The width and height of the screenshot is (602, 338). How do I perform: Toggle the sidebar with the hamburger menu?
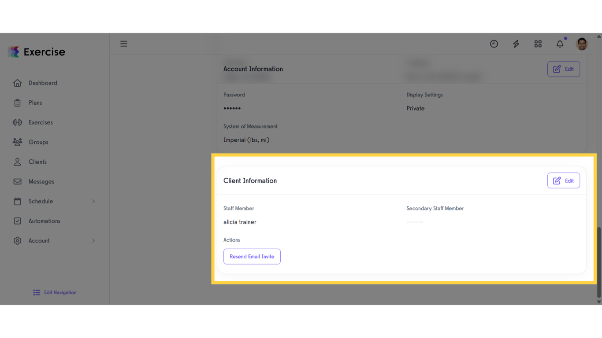click(x=124, y=44)
